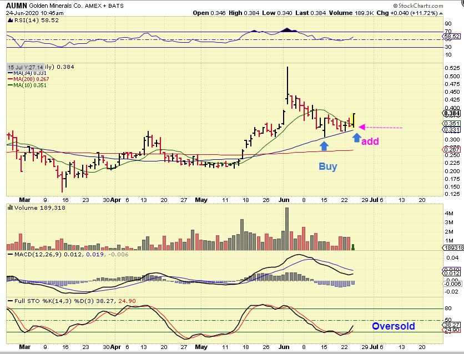The image size is (464, 354).
Task: Click the 15 Jul Y:27.14 crosshair tooltip
Action: [26, 67]
